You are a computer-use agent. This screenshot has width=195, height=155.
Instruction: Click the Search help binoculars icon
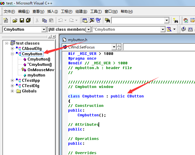click(175, 20)
